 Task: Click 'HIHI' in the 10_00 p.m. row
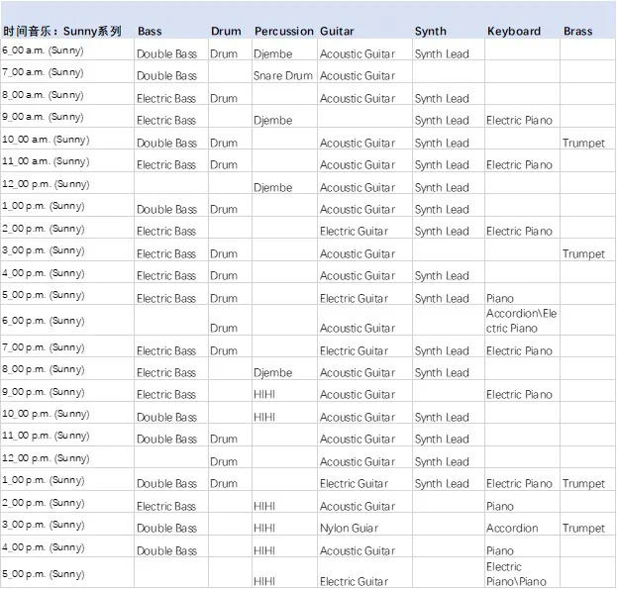pos(264,417)
